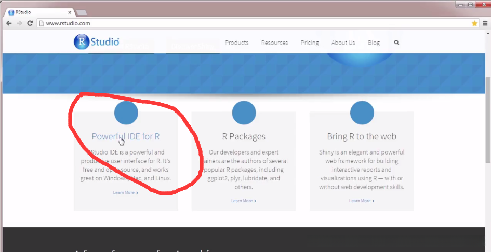491x252 pixels.
Task: Click the blue circle above Powerful IDE for R
Action: click(x=126, y=113)
